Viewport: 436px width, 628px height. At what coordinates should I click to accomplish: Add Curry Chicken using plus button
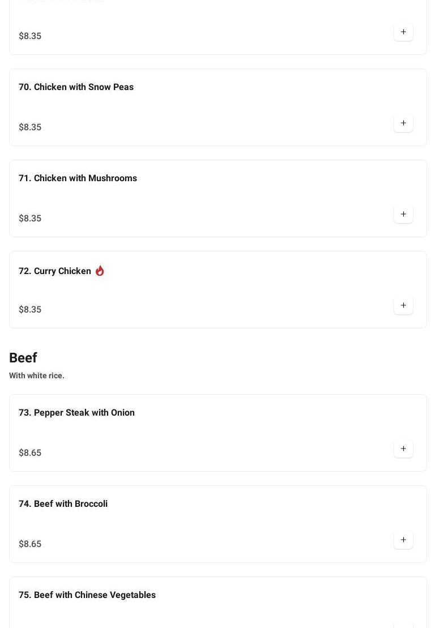click(403, 305)
